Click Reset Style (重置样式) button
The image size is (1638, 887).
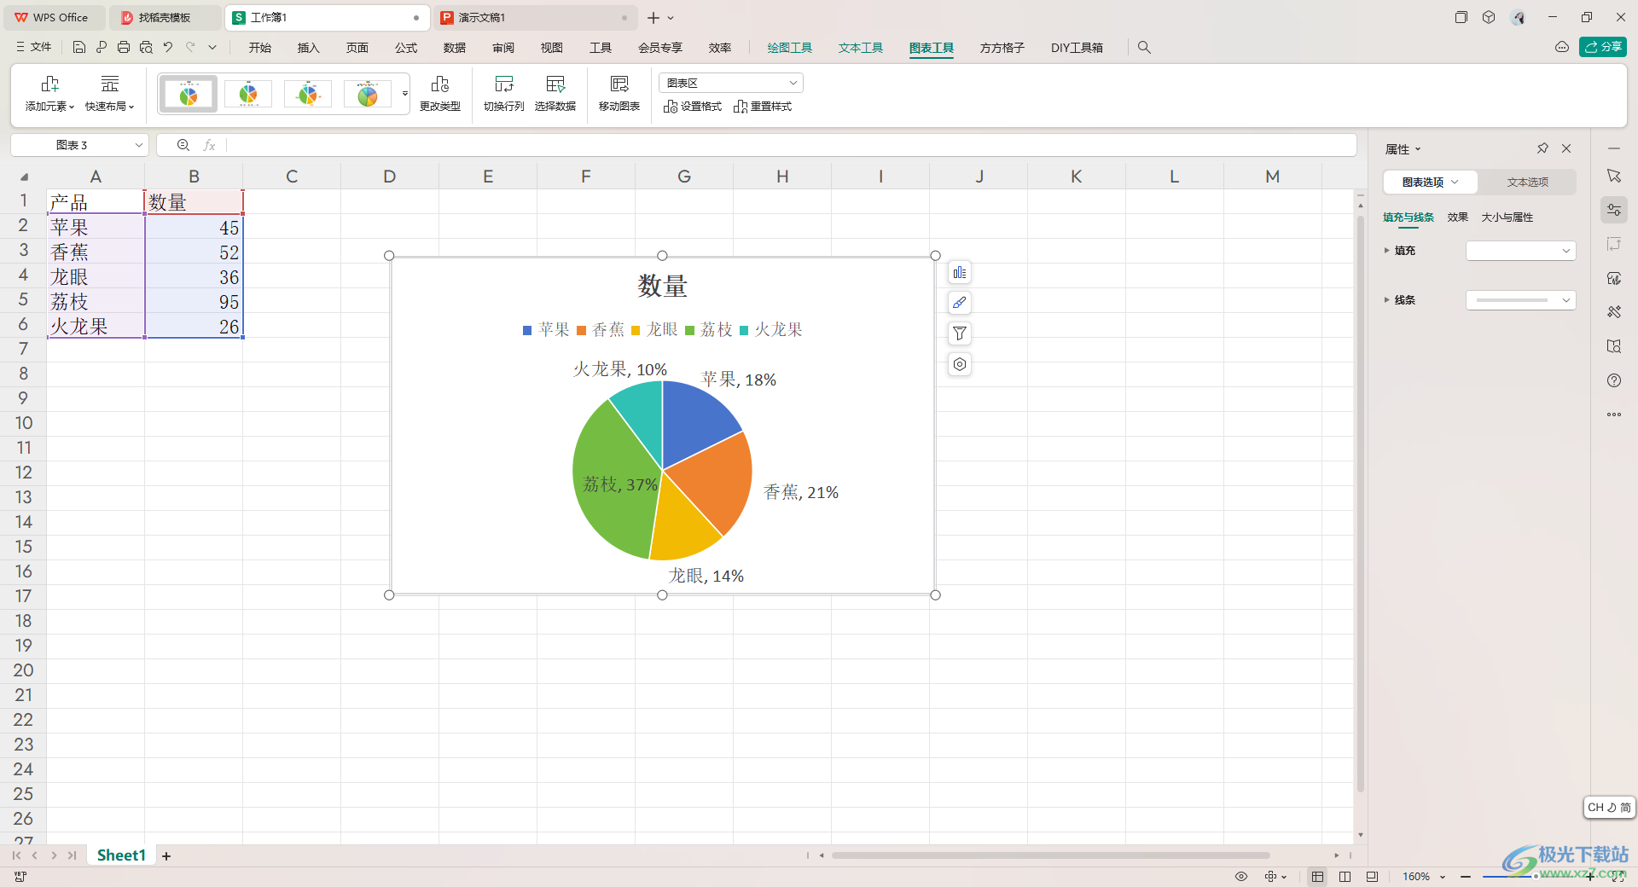(763, 107)
